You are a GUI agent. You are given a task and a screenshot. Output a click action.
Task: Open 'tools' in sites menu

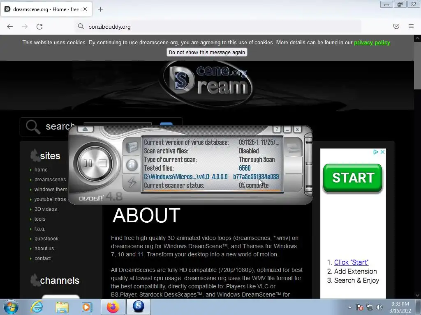(40, 219)
